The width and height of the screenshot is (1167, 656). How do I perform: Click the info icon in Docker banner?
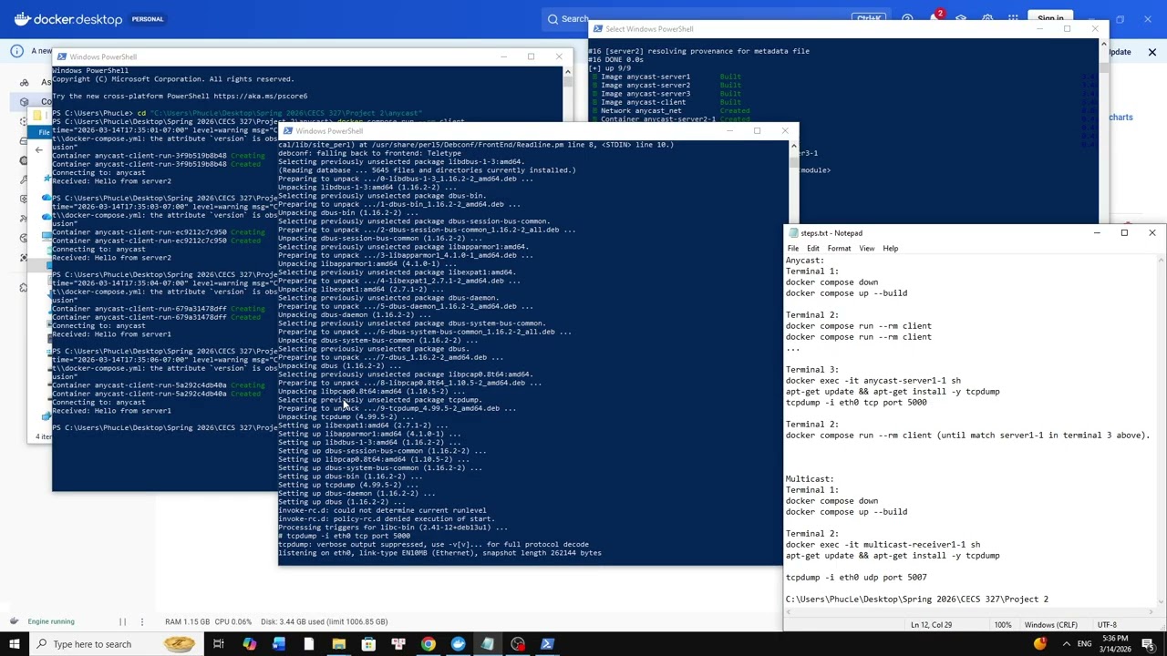pos(16,51)
